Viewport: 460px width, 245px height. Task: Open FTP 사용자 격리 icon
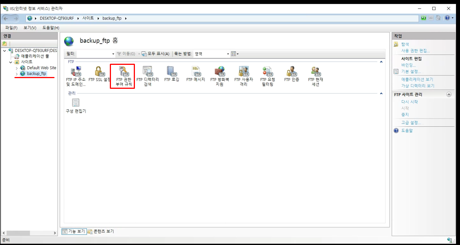(x=244, y=76)
